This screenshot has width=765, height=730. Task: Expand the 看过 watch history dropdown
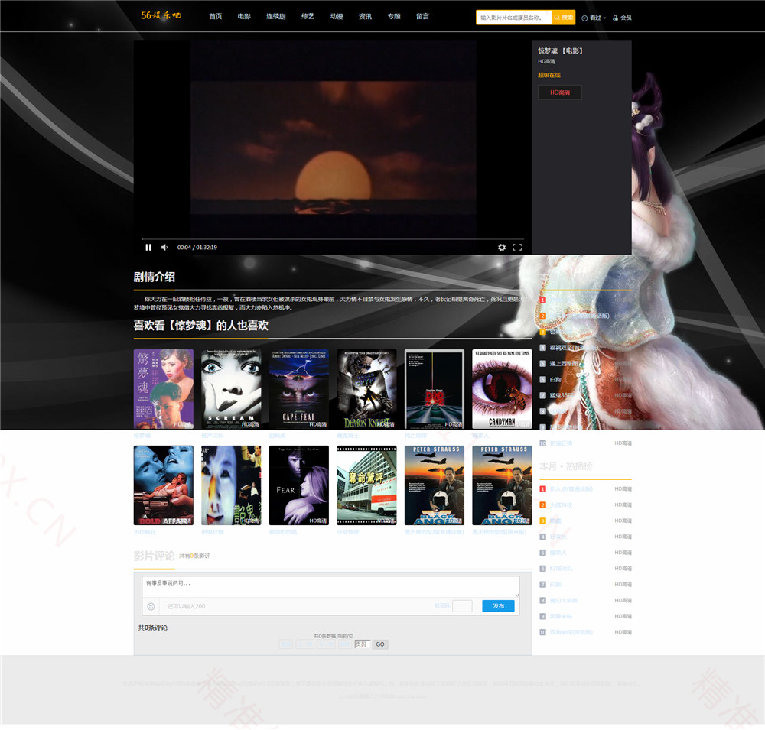tap(594, 18)
